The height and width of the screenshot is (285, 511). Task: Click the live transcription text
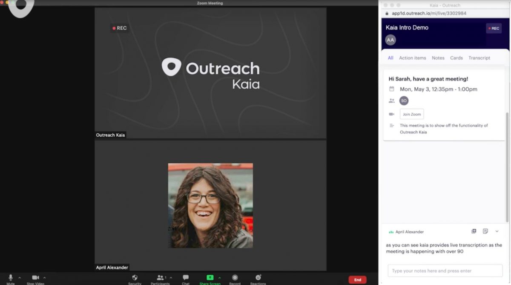[444, 248]
